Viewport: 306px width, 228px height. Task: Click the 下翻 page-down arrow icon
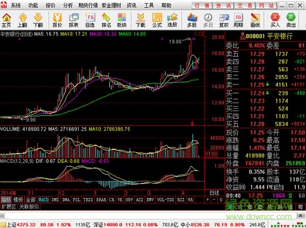tap(38, 20)
